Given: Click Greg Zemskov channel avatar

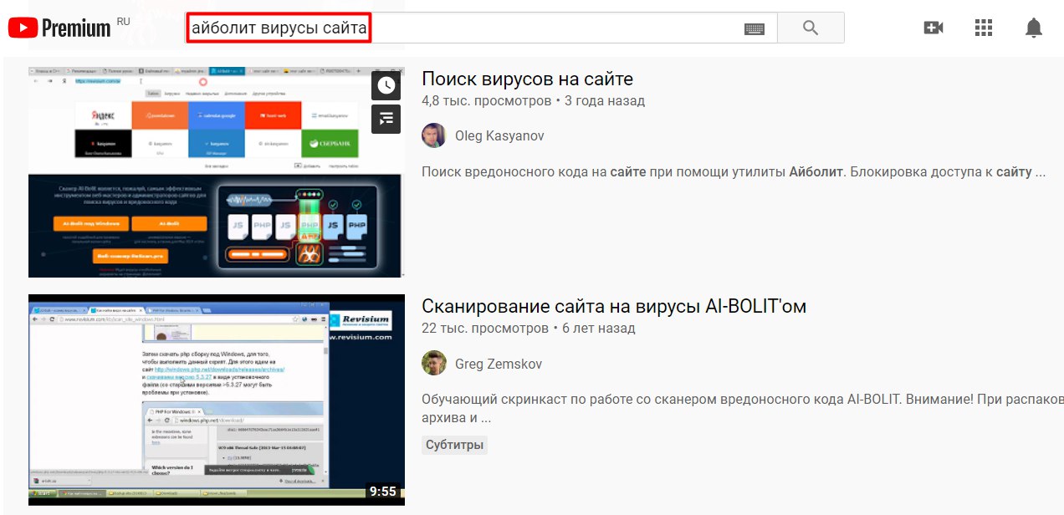Looking at the screenshot, I should pos(433,363).
